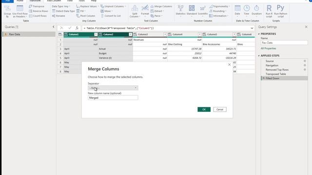Open the Move dropdown
The width and height of the screenshot is (312, 175).
(x=107, y=11)
